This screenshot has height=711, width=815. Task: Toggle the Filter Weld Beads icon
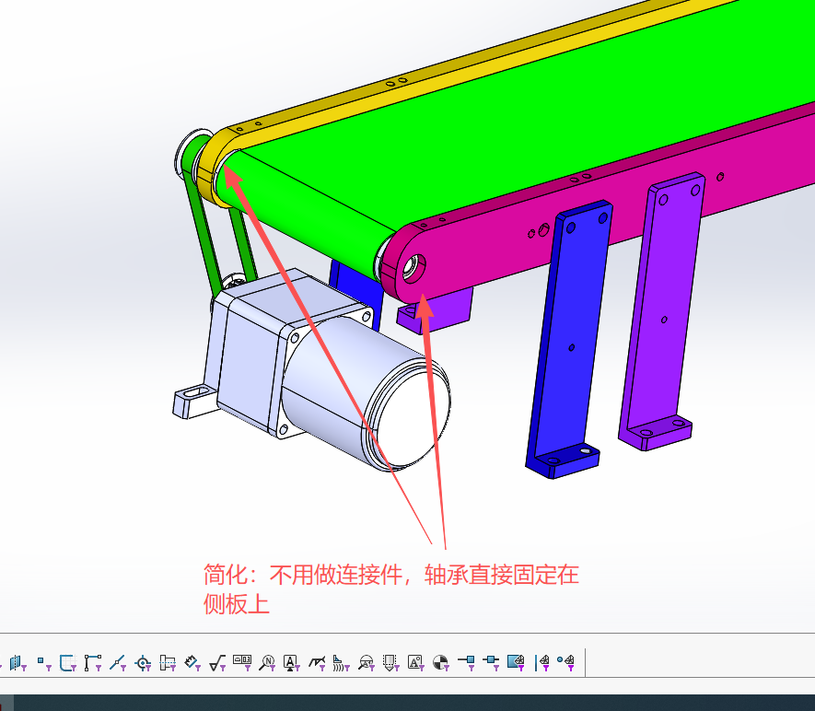(342, 663)
